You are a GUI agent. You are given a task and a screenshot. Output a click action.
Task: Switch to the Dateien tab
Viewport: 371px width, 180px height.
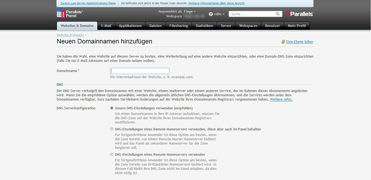[155, 26]
